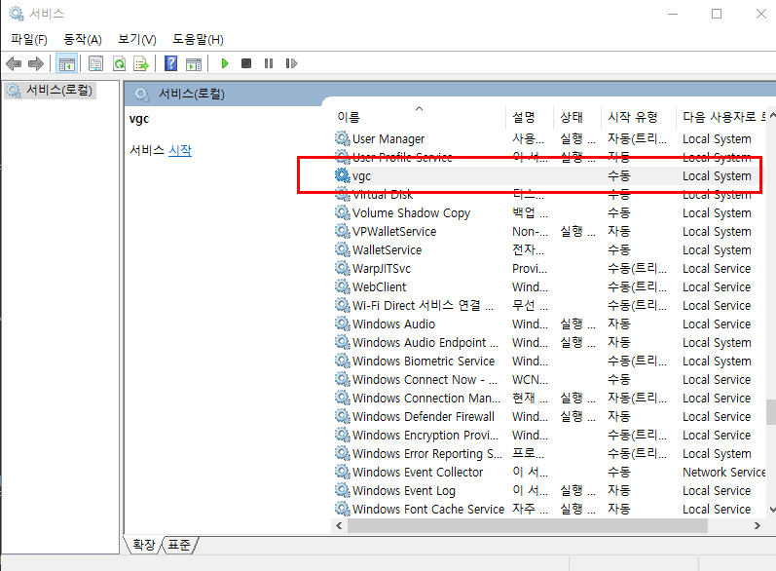This screenshot has height=571, width=776.
Task: Switch to the 표준 tab
Action: pos(179,545)
